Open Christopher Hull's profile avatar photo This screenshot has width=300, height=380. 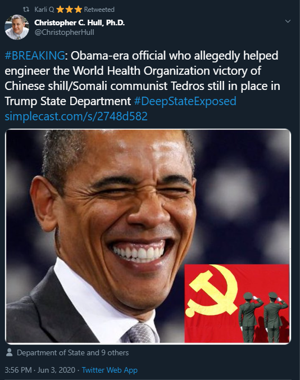17,27
